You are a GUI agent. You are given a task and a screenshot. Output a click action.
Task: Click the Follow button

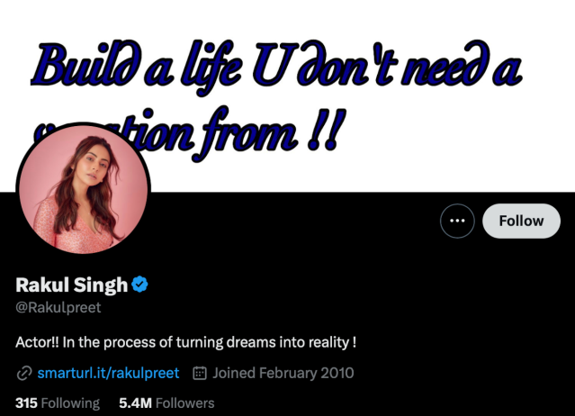tap(521, 221)
